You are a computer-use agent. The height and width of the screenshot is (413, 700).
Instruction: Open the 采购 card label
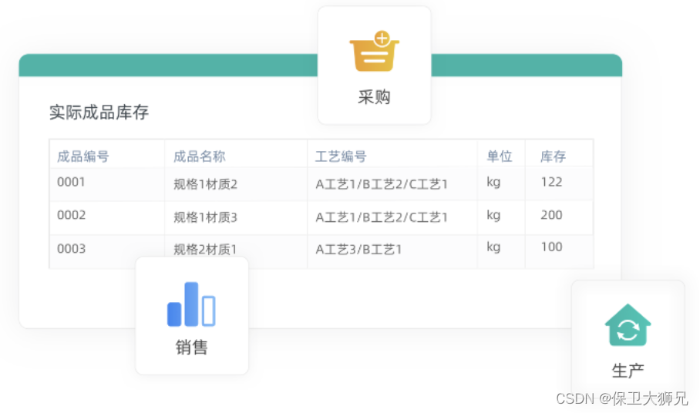click(374, 97)
